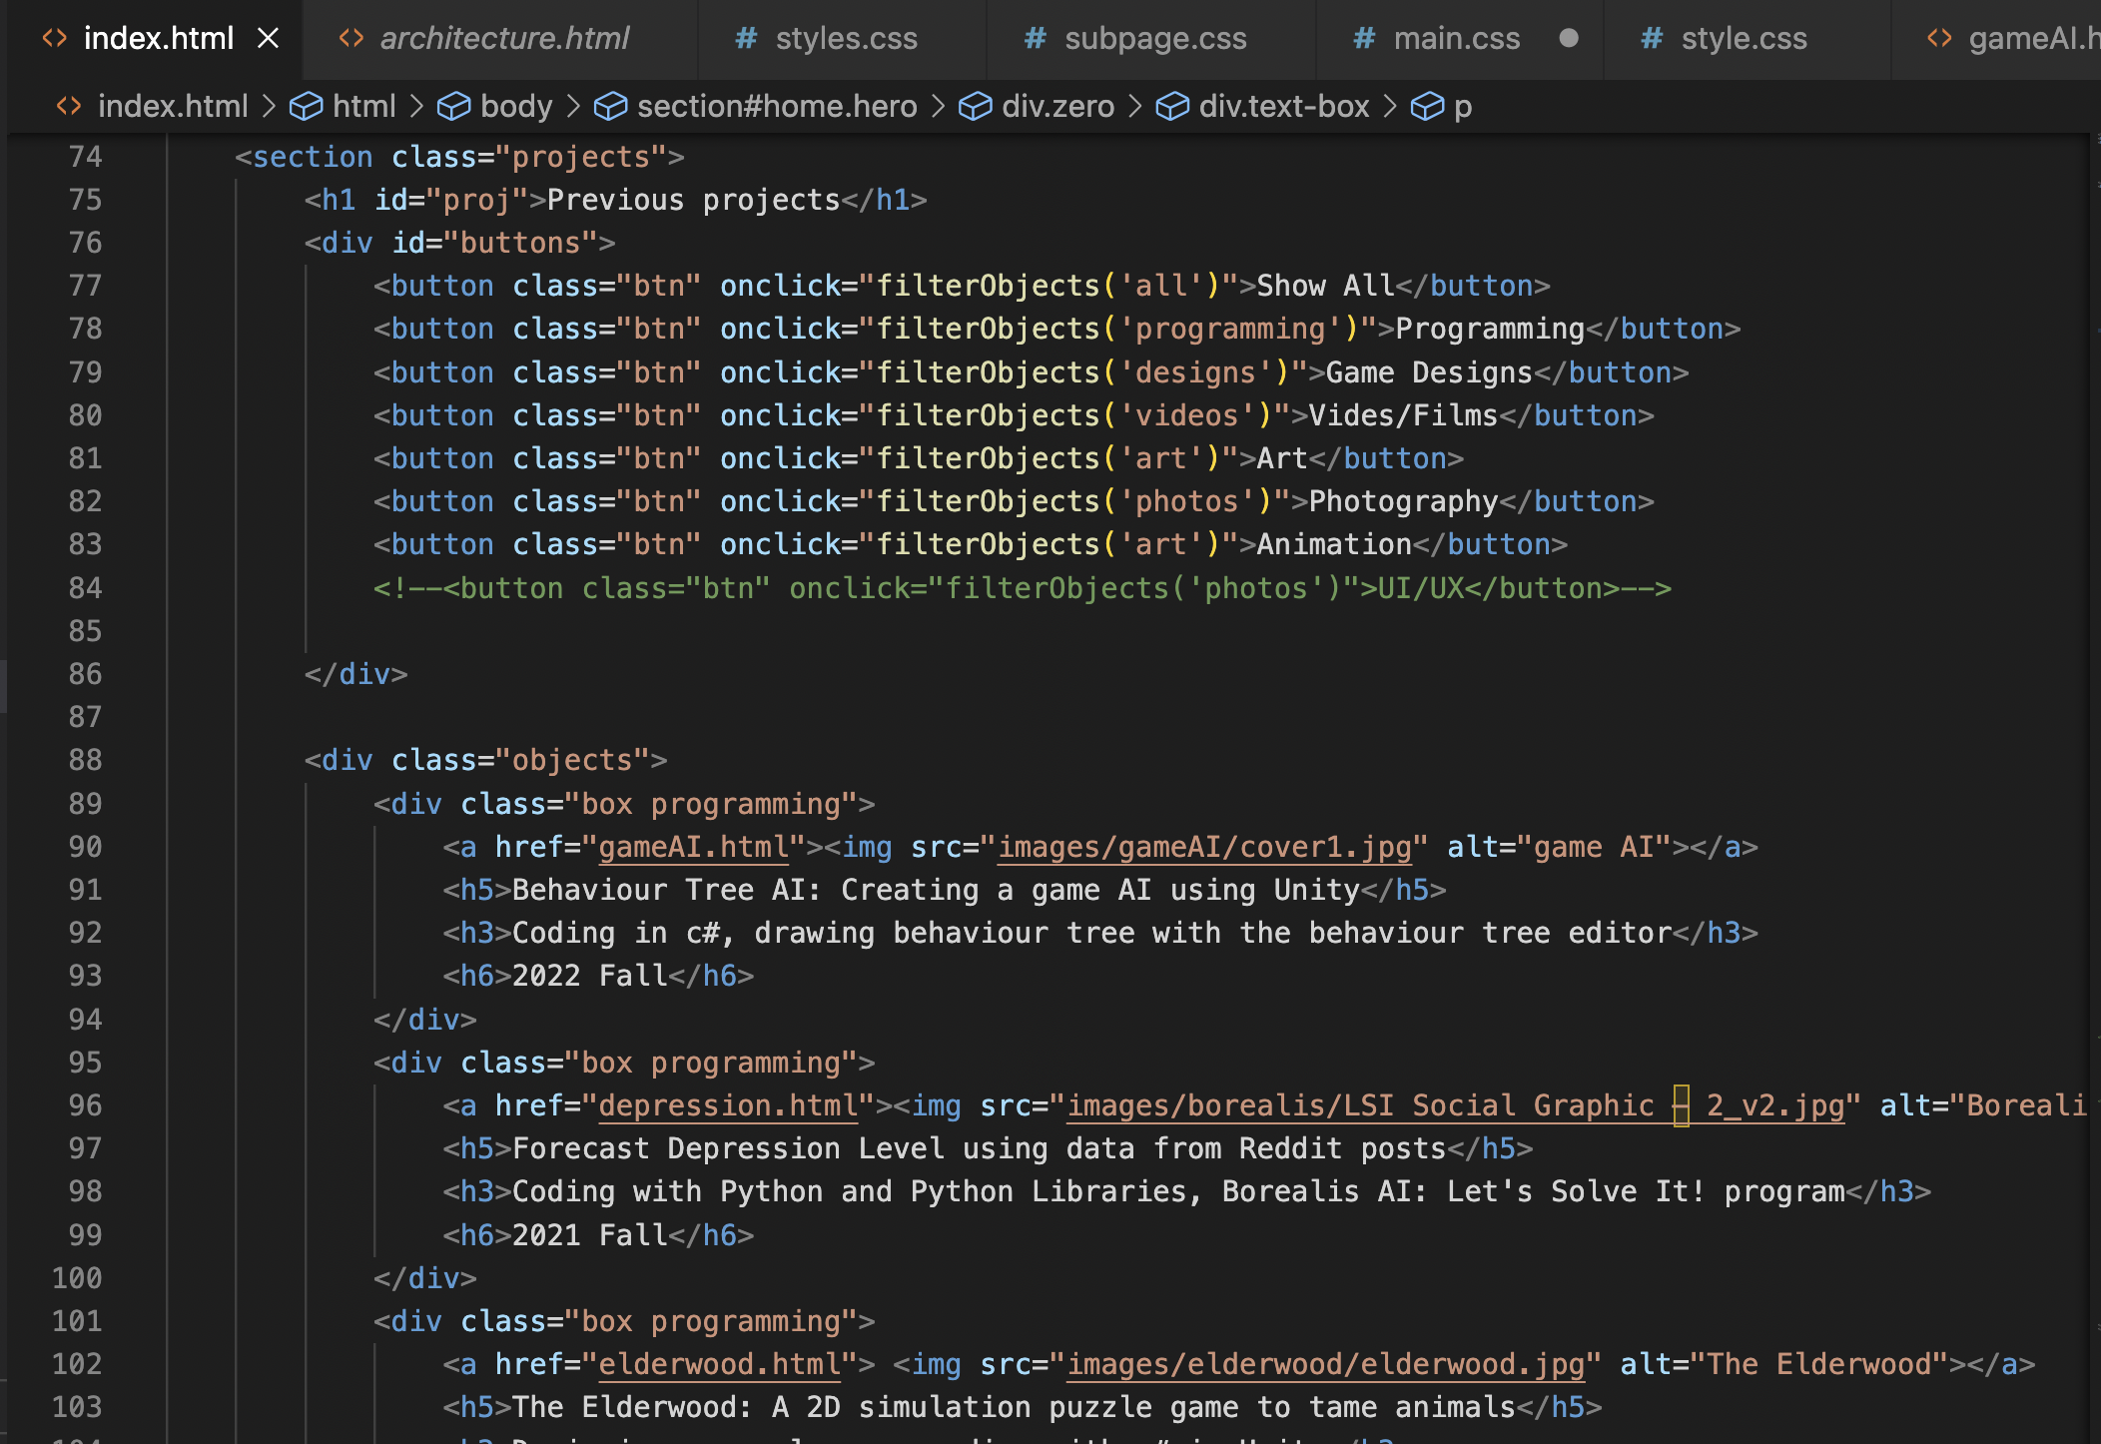
Task: Place cursor on '2021 Fall' text
Action: [590, 1235]
